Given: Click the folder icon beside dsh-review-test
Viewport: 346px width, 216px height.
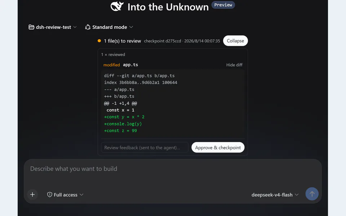Looking at the screenshot, I should [x=31, y=27].
